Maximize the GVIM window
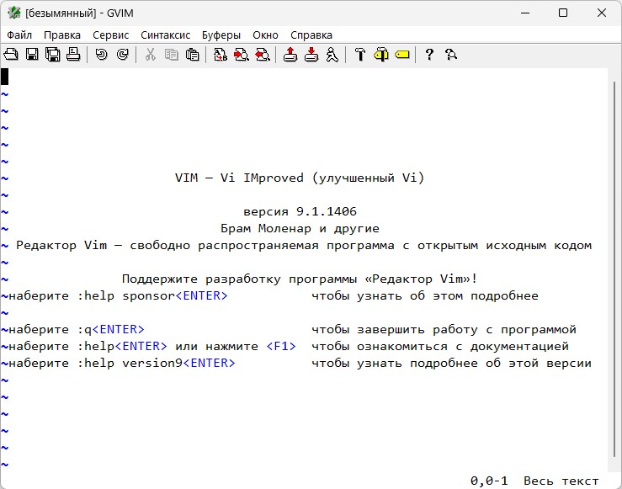 point(563,13)
